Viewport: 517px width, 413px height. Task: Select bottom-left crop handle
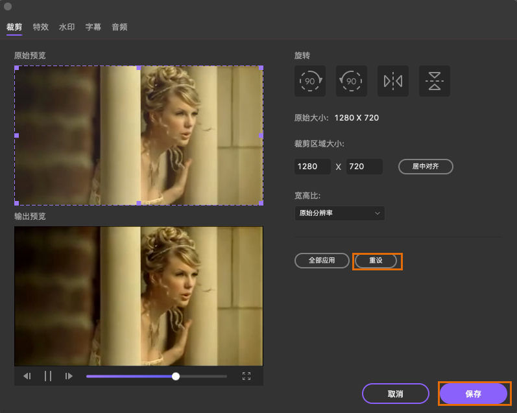tap(16, 203)
